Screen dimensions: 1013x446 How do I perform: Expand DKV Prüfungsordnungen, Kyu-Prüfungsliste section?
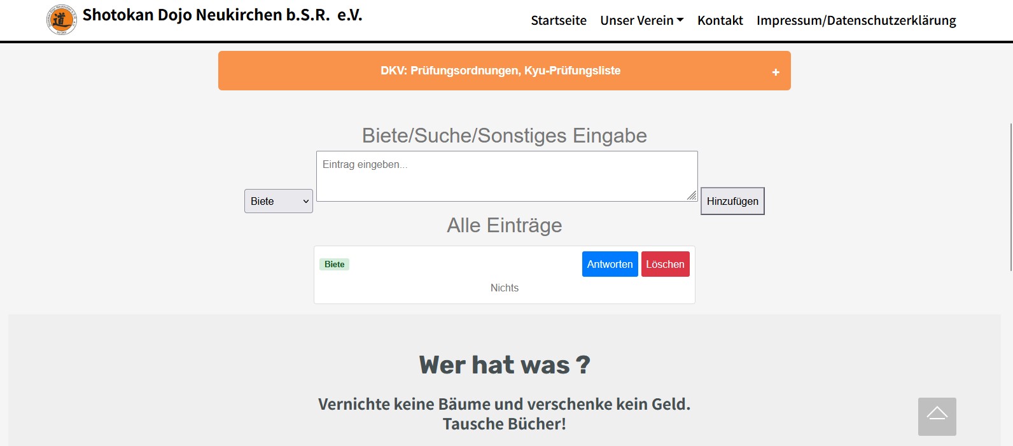click(x=500, y=71)
